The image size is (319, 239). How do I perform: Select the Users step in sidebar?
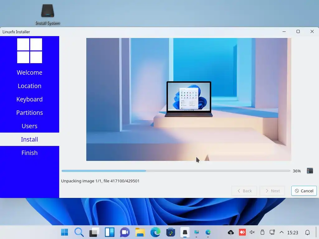(30, 126)
